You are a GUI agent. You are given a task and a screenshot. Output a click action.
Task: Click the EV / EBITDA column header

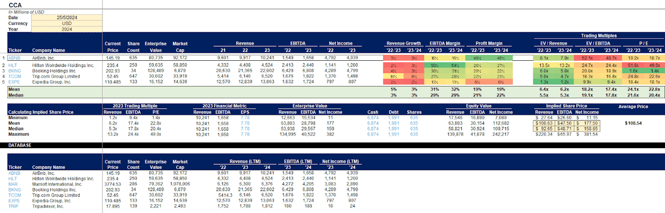click(x=598, y=43)
